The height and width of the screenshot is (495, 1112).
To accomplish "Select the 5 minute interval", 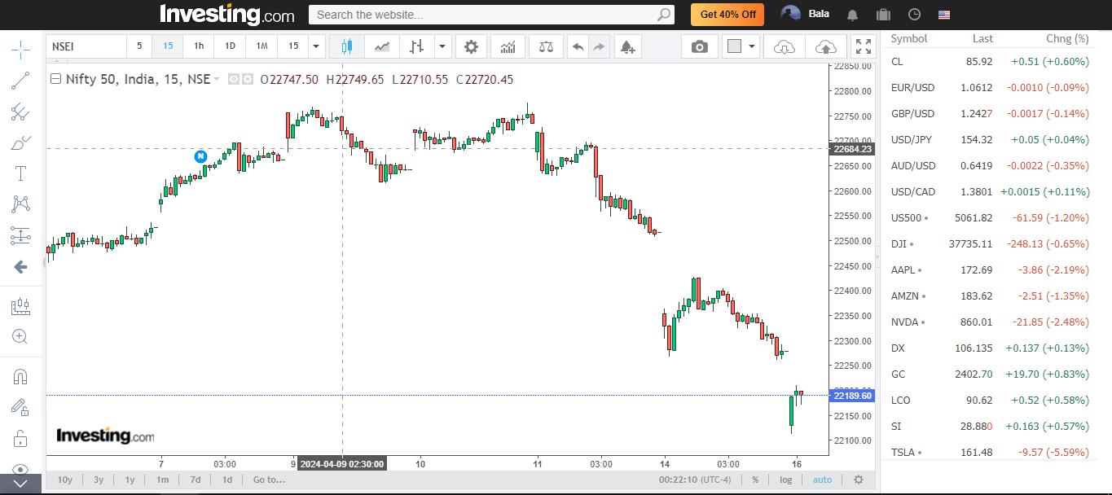I will click(139, 46).
